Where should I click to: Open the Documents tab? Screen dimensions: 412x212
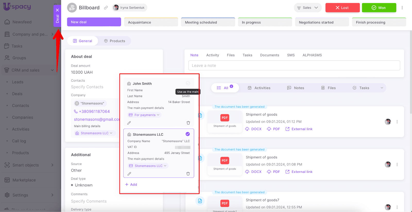pos(269,55)
